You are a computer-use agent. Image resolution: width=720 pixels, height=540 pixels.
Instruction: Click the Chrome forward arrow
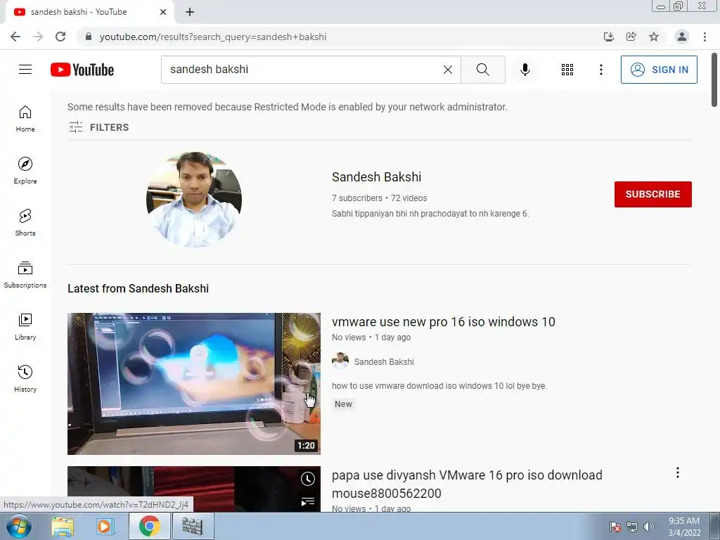38,37
